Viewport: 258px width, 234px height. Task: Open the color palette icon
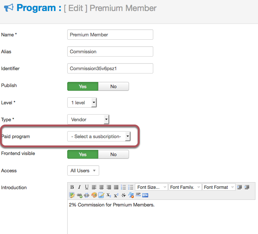pos(94,195)
